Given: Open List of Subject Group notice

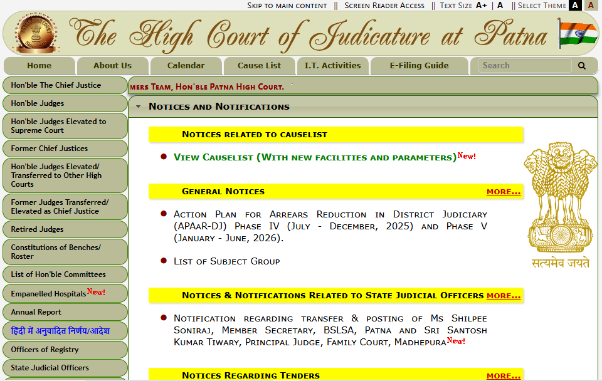Looking at the screenshot, I should [x=226, y=261].
